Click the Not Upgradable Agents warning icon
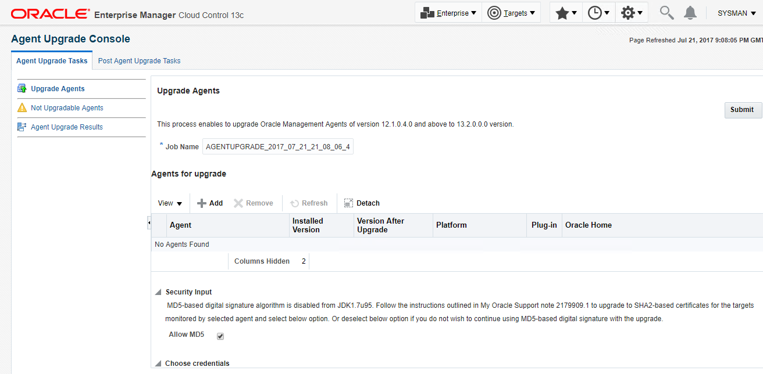Screen dimensions: 763x374 tap(22, 107)
